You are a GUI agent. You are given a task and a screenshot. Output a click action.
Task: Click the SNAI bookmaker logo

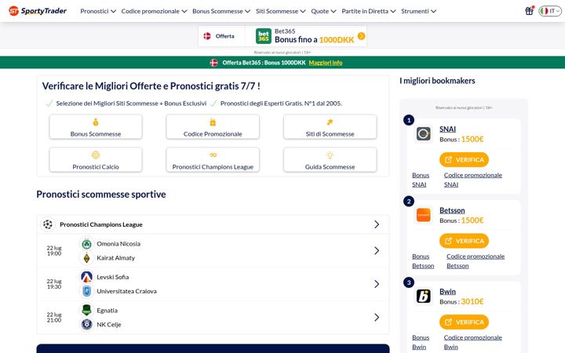tap(424, 133)
